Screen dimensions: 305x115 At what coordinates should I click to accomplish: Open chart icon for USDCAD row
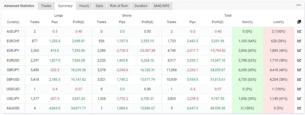pyautogui.click(x=299, y=89)
